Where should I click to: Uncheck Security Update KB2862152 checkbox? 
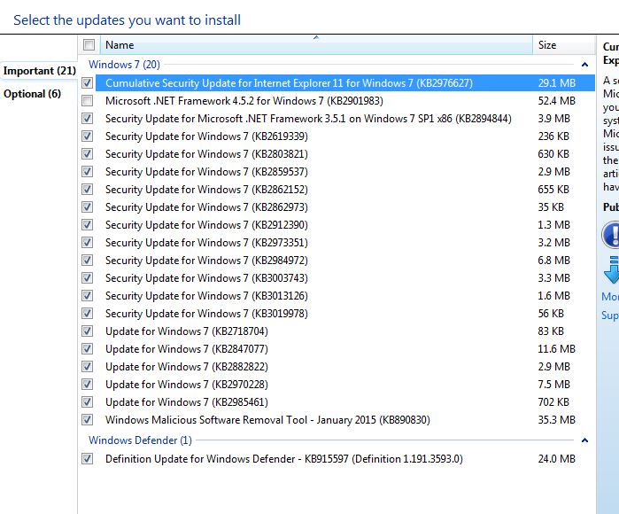pyautogui.click(x=88, y=190)
